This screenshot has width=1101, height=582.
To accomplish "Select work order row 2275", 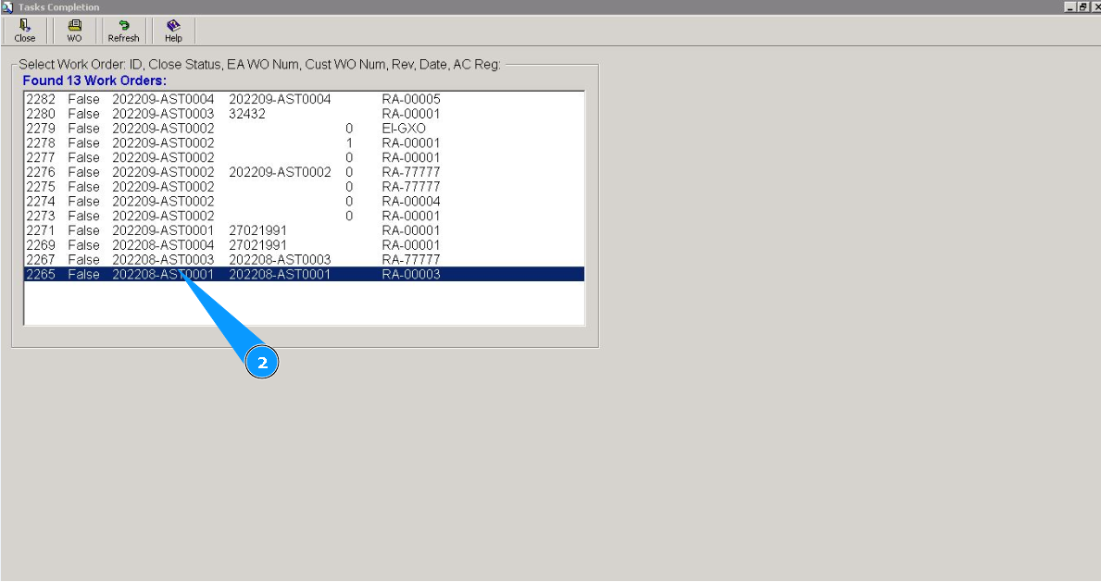I will 304,187.
